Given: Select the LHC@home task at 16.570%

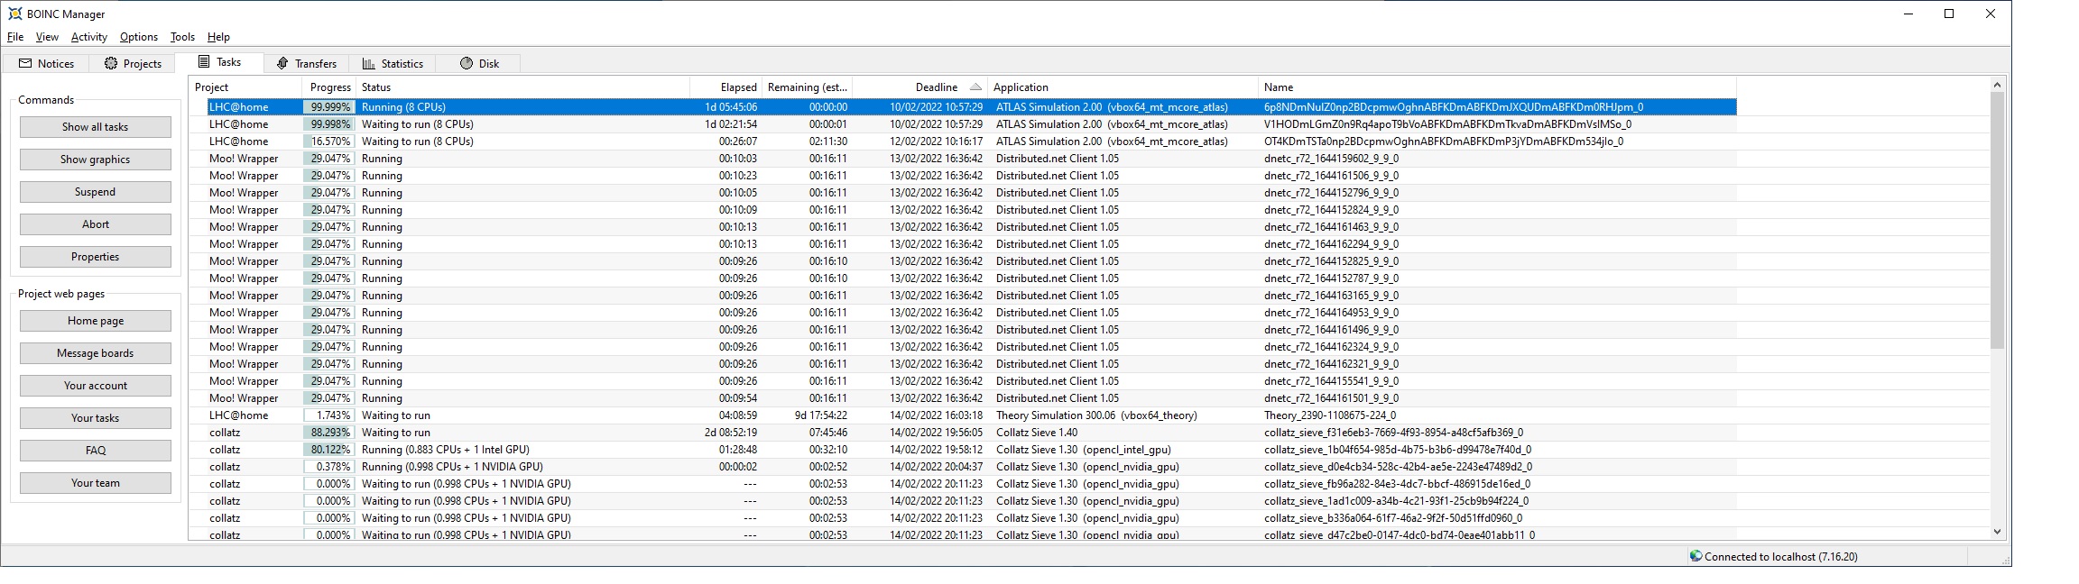Looking at the screenshot, I should coord(963,141).
